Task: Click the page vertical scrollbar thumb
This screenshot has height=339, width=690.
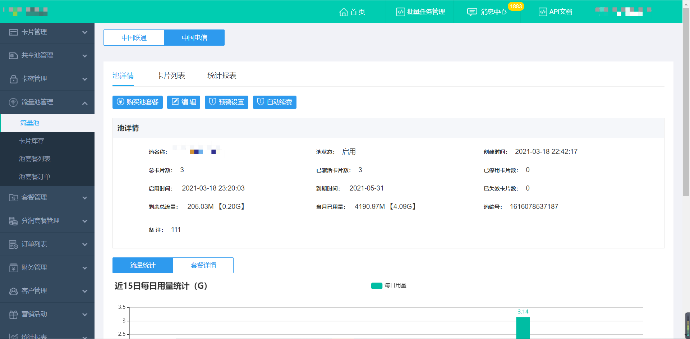Action: pos(686,102)
